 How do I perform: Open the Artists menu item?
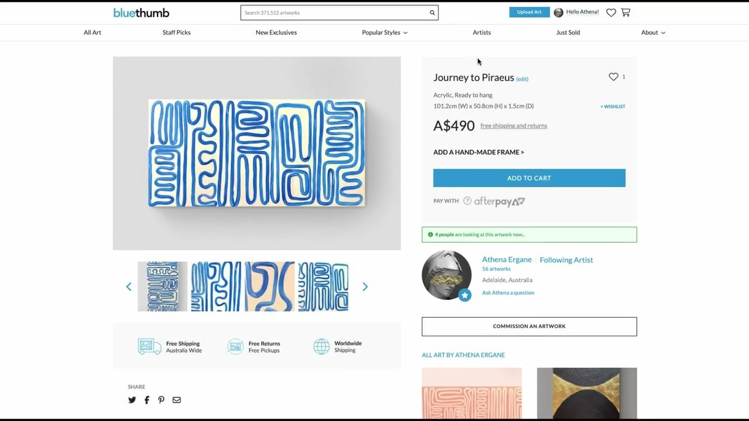482,33
